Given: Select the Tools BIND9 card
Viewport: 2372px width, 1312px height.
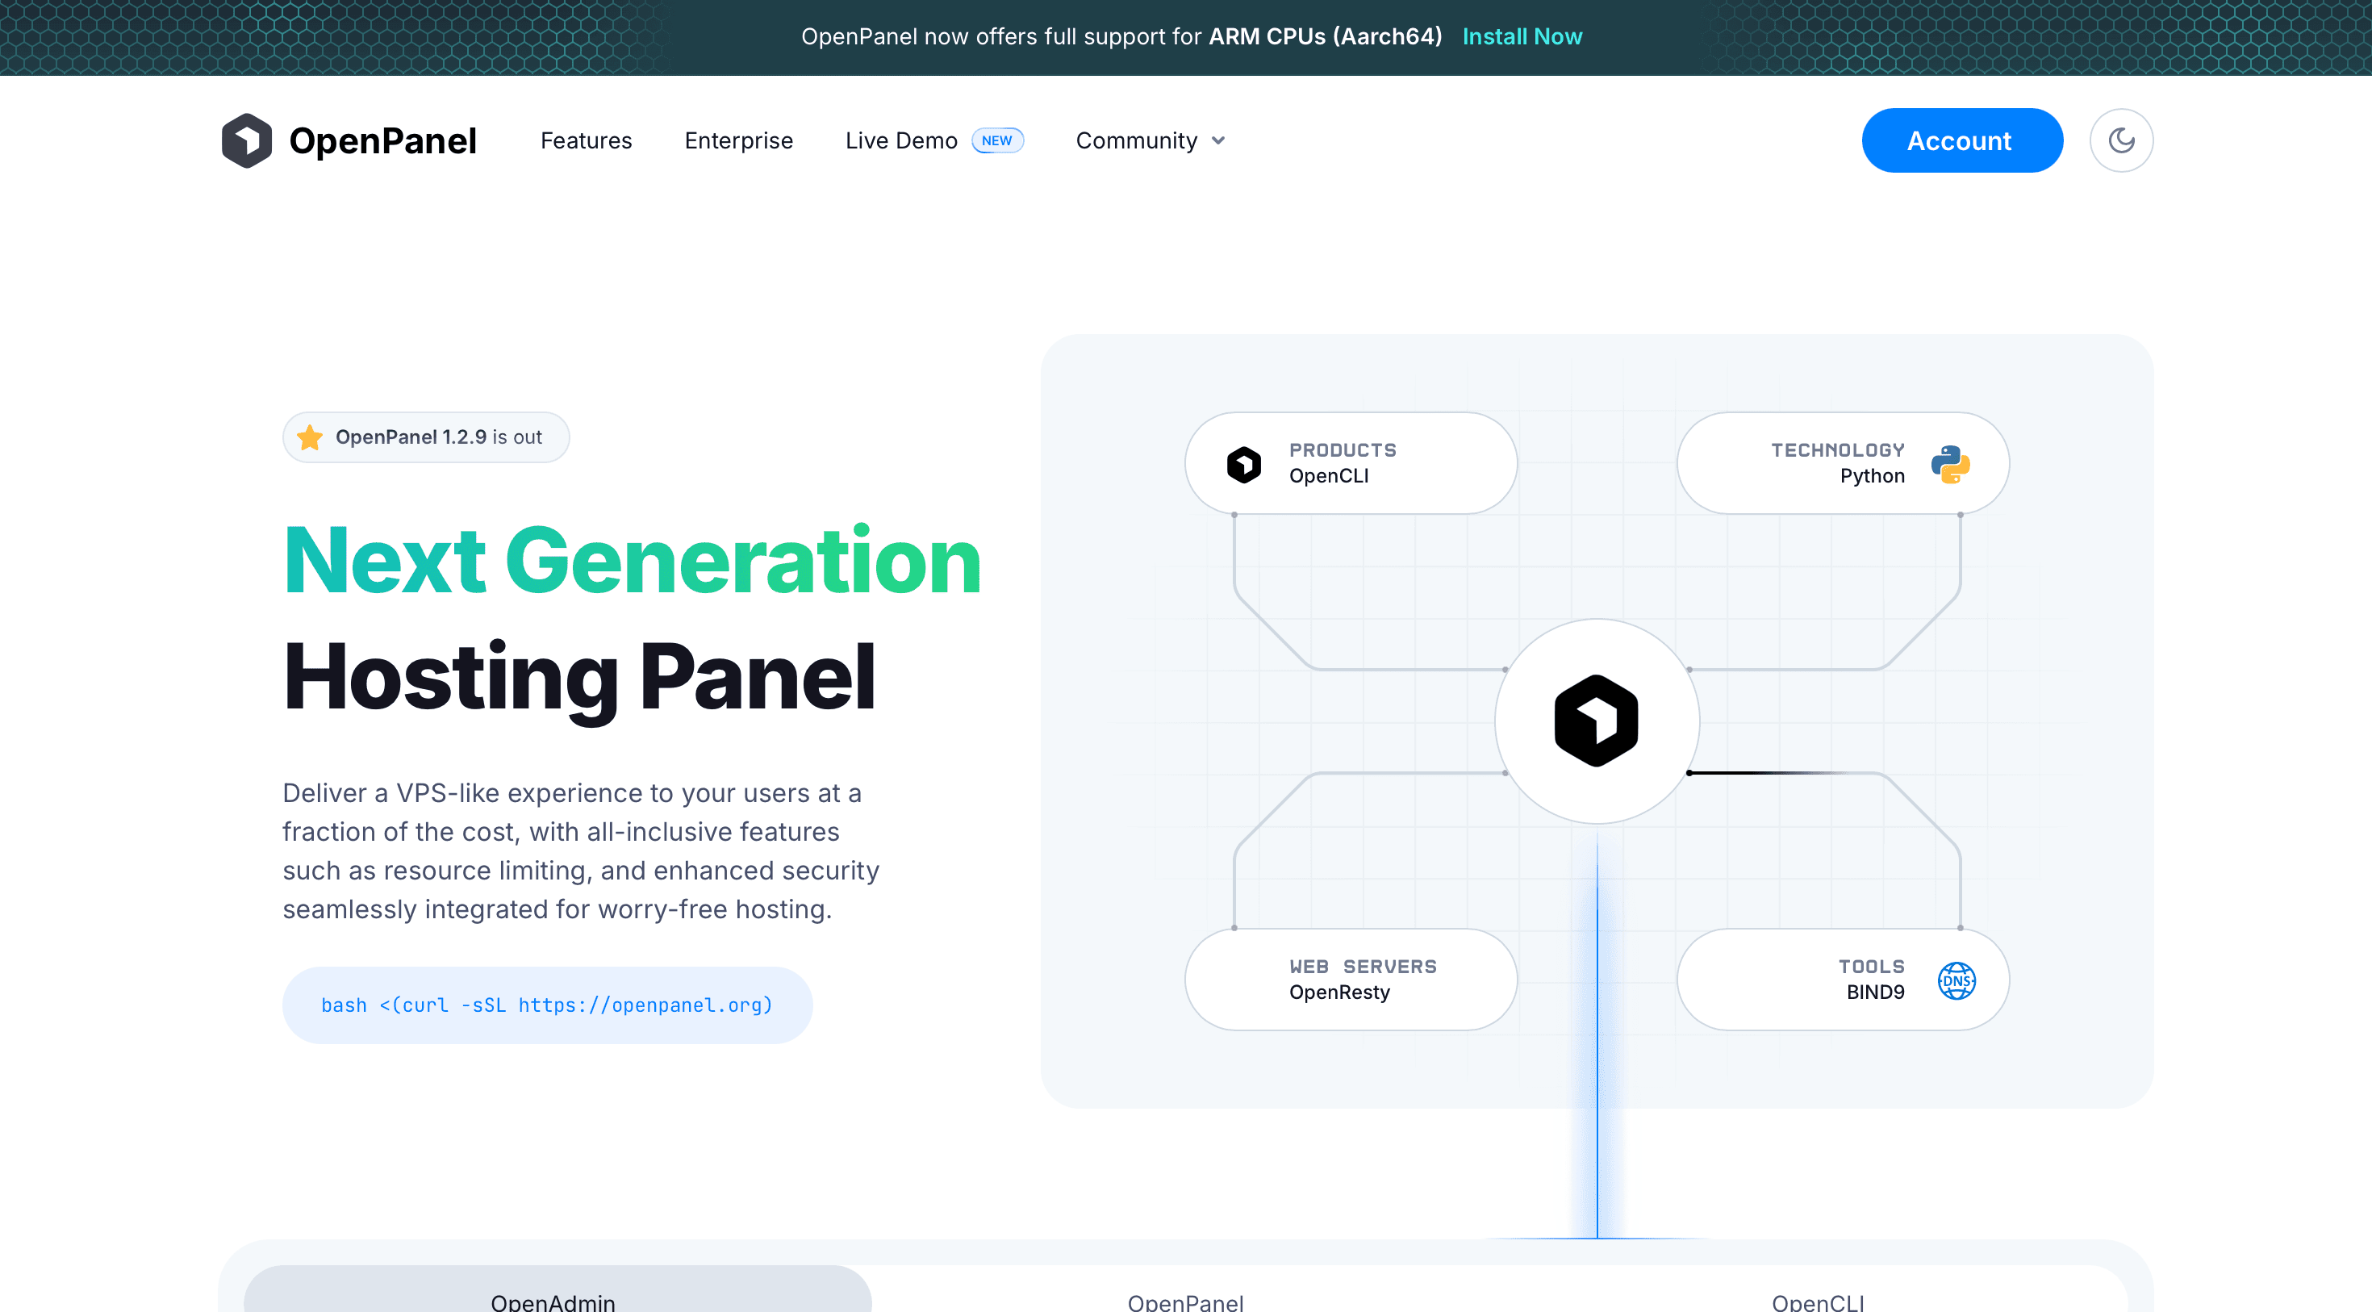Looking at the screenshot, I should tap(1843, 980).
